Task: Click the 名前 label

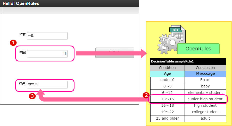Action: pos(22,35)
